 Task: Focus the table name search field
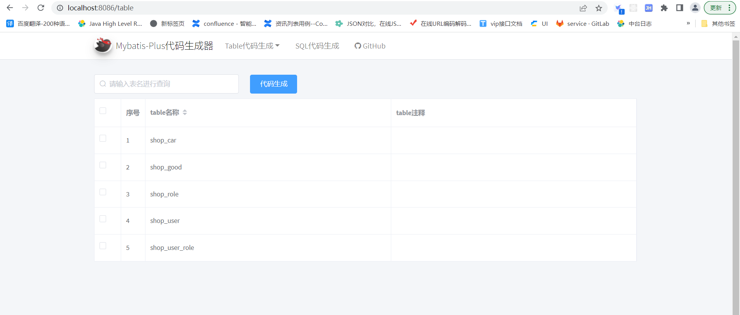coord(166,84)
